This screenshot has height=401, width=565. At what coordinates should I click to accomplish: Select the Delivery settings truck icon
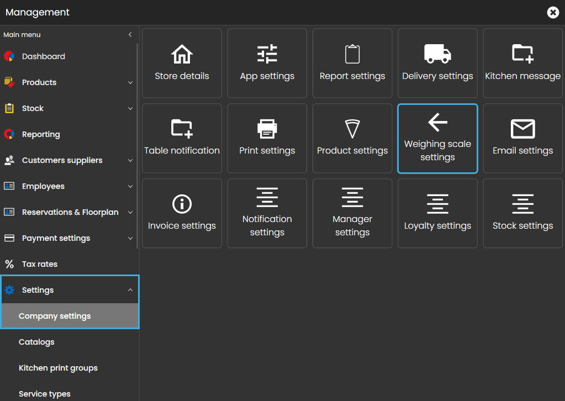click(x=437, y=54)
